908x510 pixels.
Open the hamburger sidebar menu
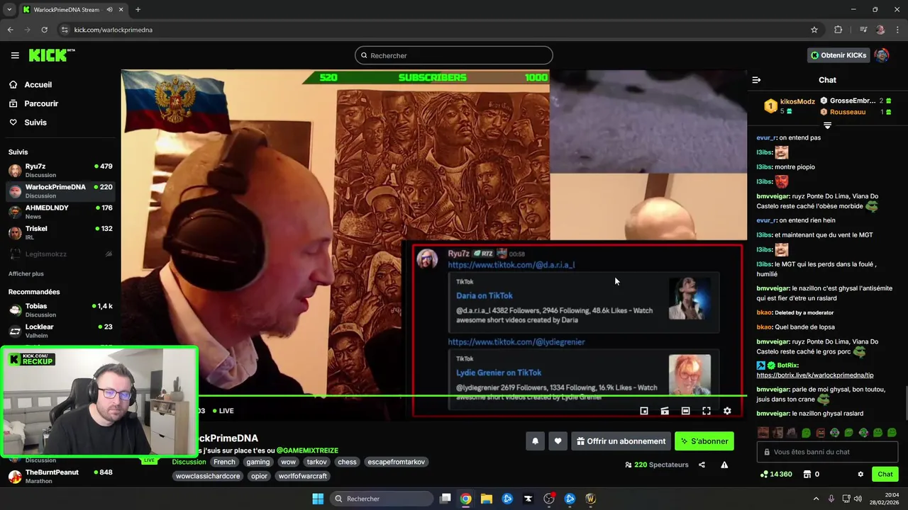coord(15,55)
